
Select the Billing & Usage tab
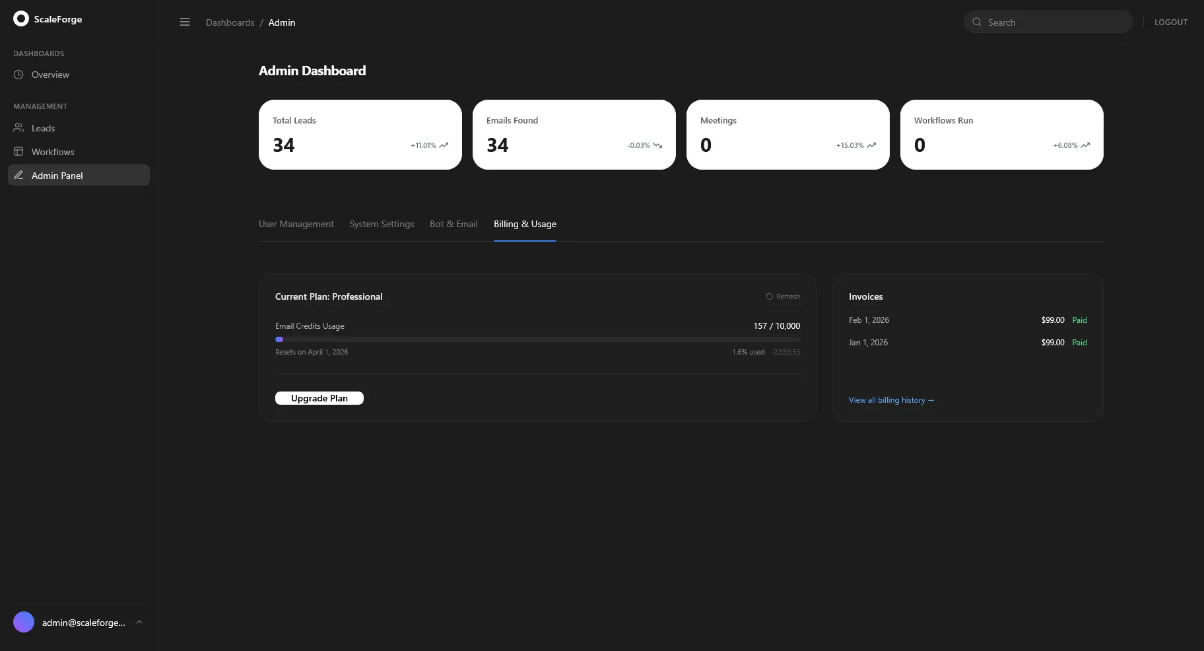click(525, 224)
